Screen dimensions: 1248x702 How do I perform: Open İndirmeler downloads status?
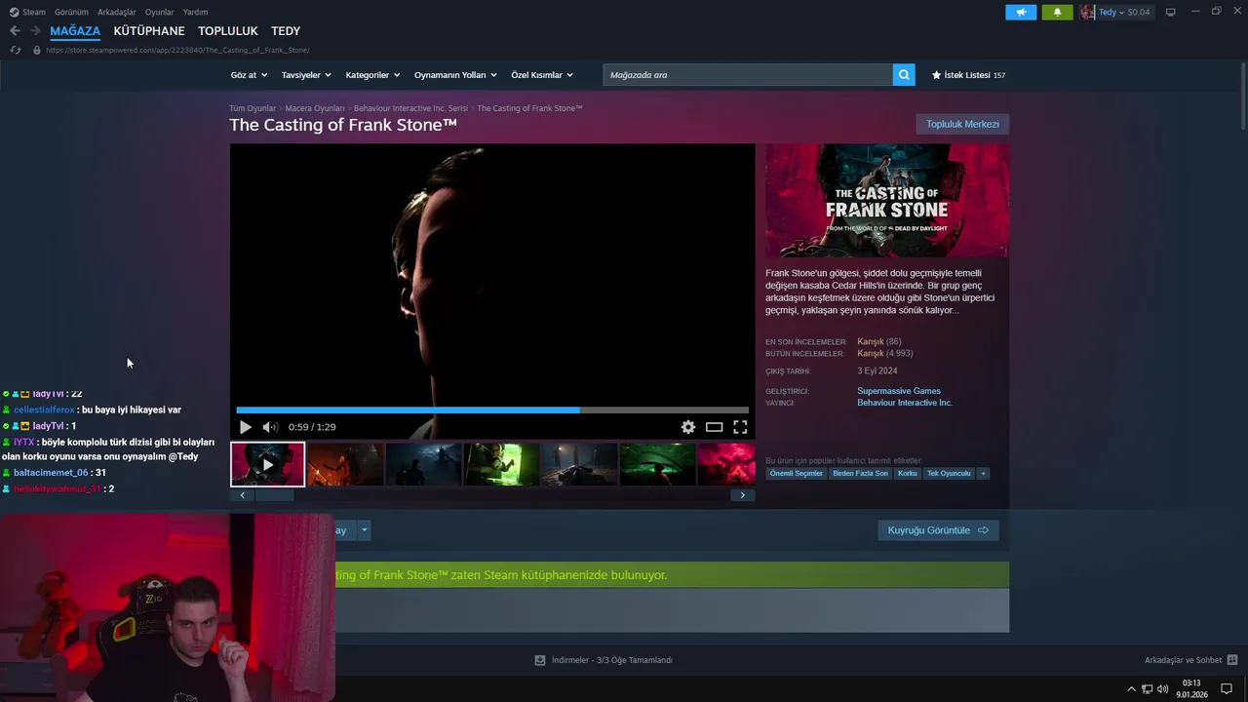pyautogui.click(x=604, y=660)
